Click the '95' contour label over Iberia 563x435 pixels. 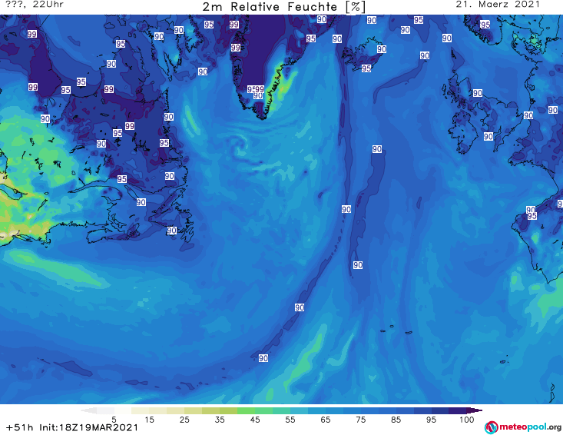(532, 215)
